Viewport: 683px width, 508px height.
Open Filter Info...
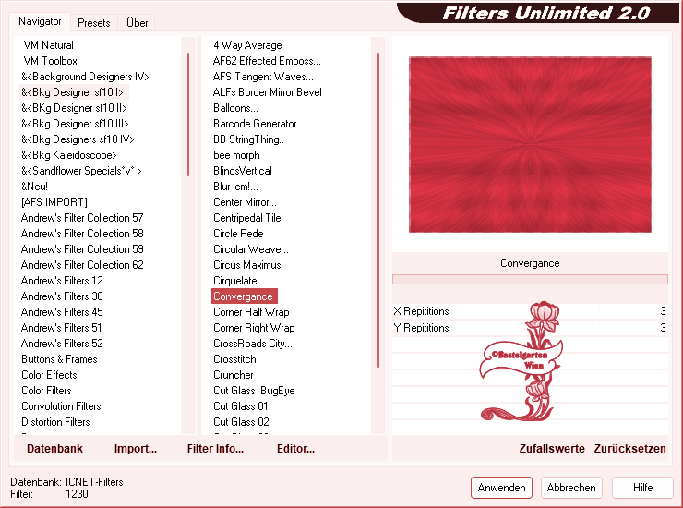coord(215,448)
